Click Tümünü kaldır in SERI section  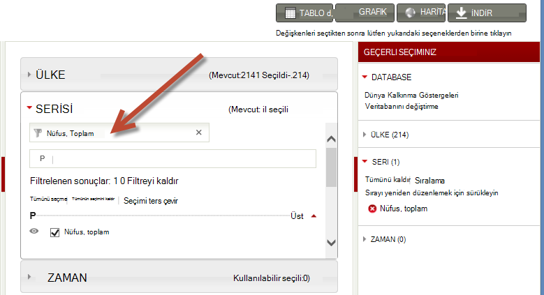click(x=388, y=179)
